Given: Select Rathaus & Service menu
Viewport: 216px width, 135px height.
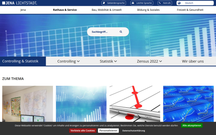Looking at the screenshot, I should pyautogui.click(x=65, y=10).
